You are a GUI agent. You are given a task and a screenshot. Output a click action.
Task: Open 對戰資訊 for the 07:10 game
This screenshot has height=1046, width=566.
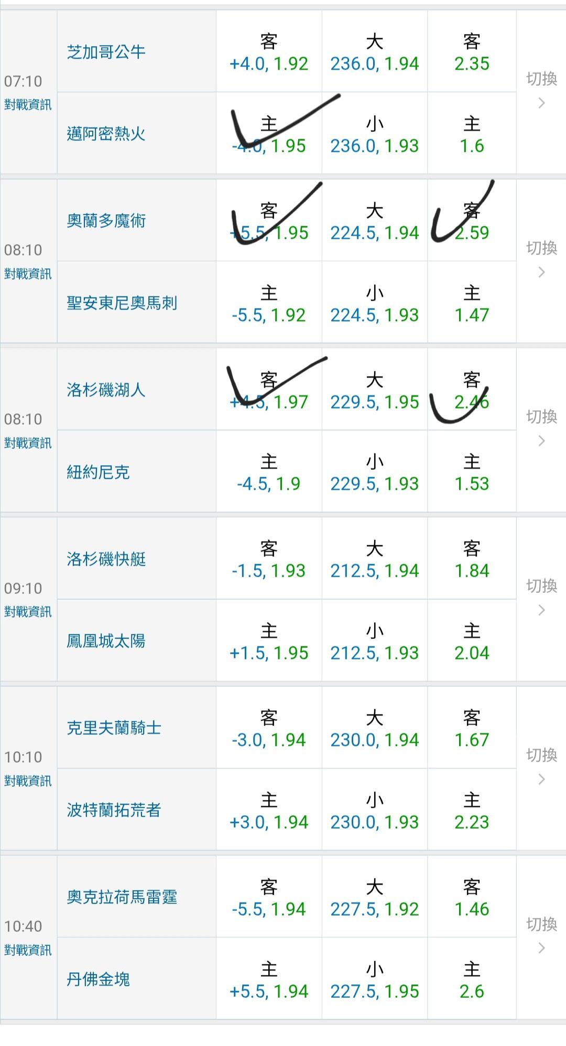point(28,105)
